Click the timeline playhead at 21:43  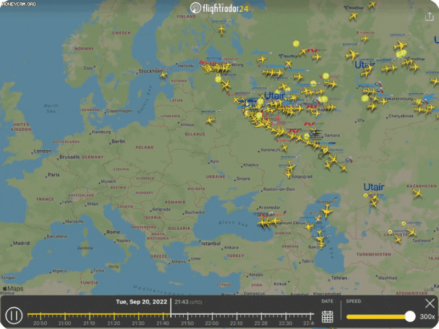171,308
